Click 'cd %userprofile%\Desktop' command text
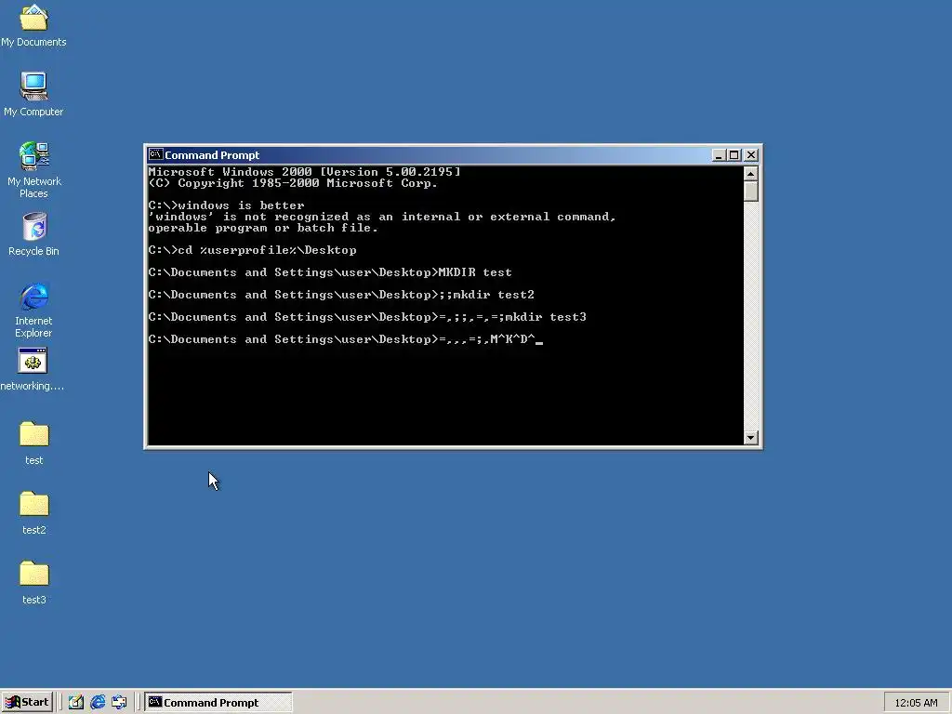952x714 pixels. point(267,250)
